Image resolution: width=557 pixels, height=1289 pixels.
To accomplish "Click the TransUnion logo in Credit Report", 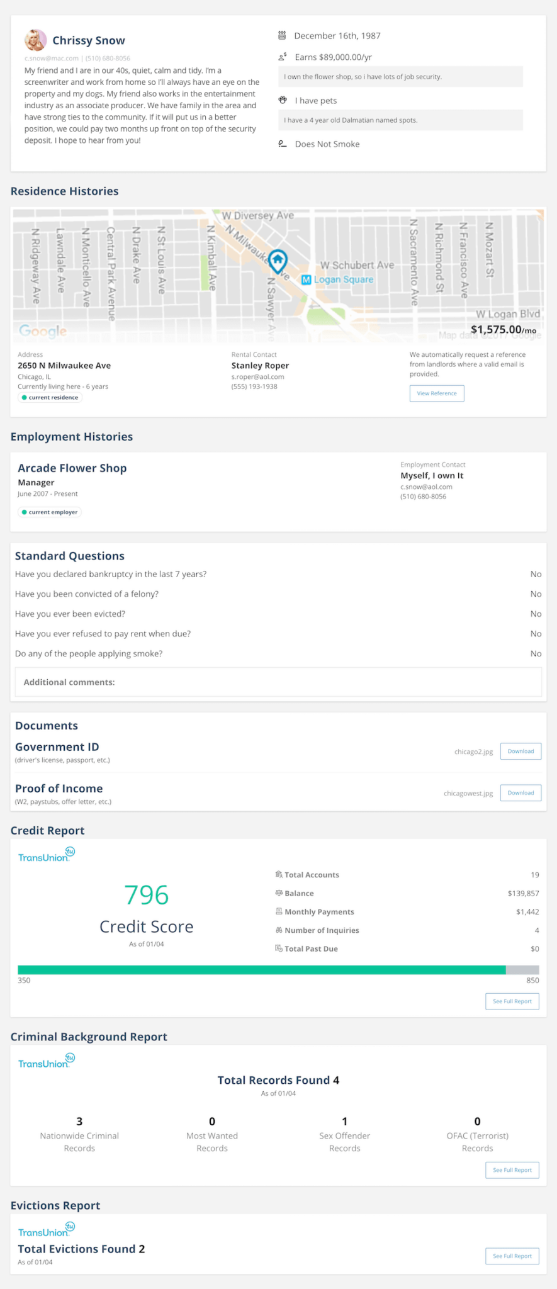I will [47, 855].
